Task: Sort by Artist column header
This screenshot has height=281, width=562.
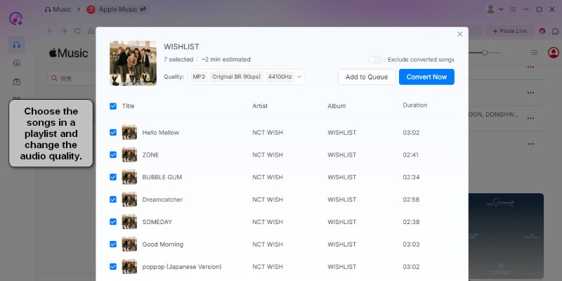Action: point(260,106)
